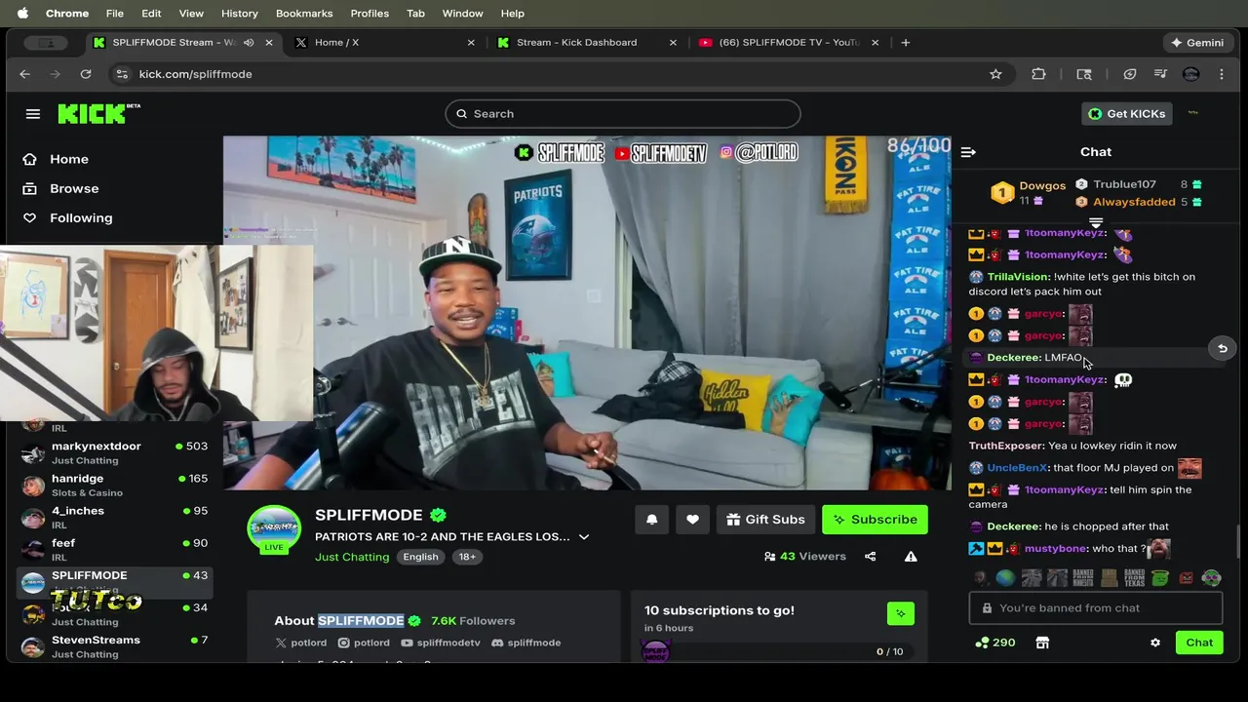The width and height of the screenshot is (1248, 702).
Task: Pick the red angry face emote
Action: pyautogui.click(x=1186, y=578)
